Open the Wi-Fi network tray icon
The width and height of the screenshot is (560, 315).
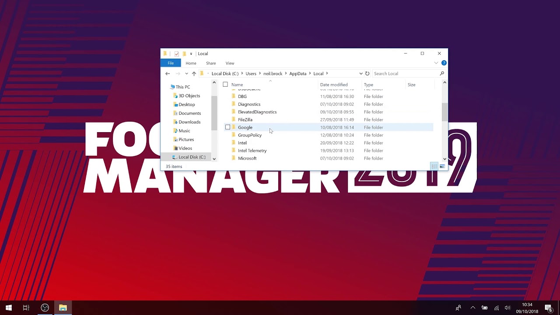point(496,308)
